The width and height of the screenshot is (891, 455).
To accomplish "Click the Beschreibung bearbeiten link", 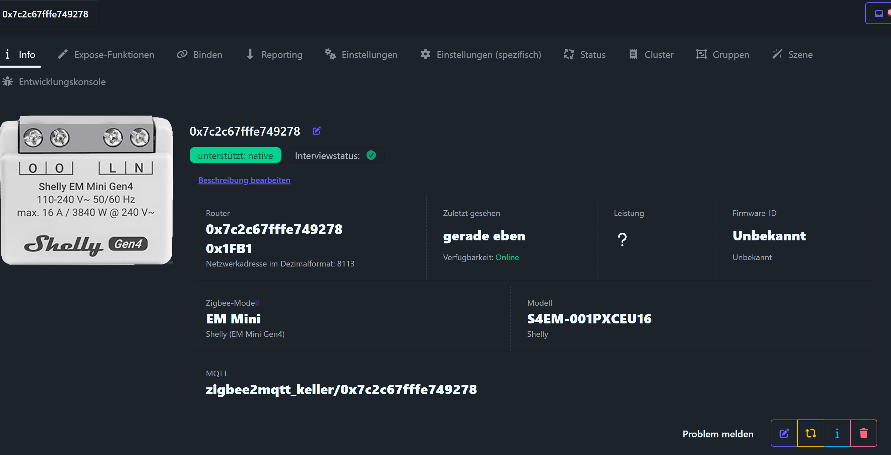I will [244, 180].
